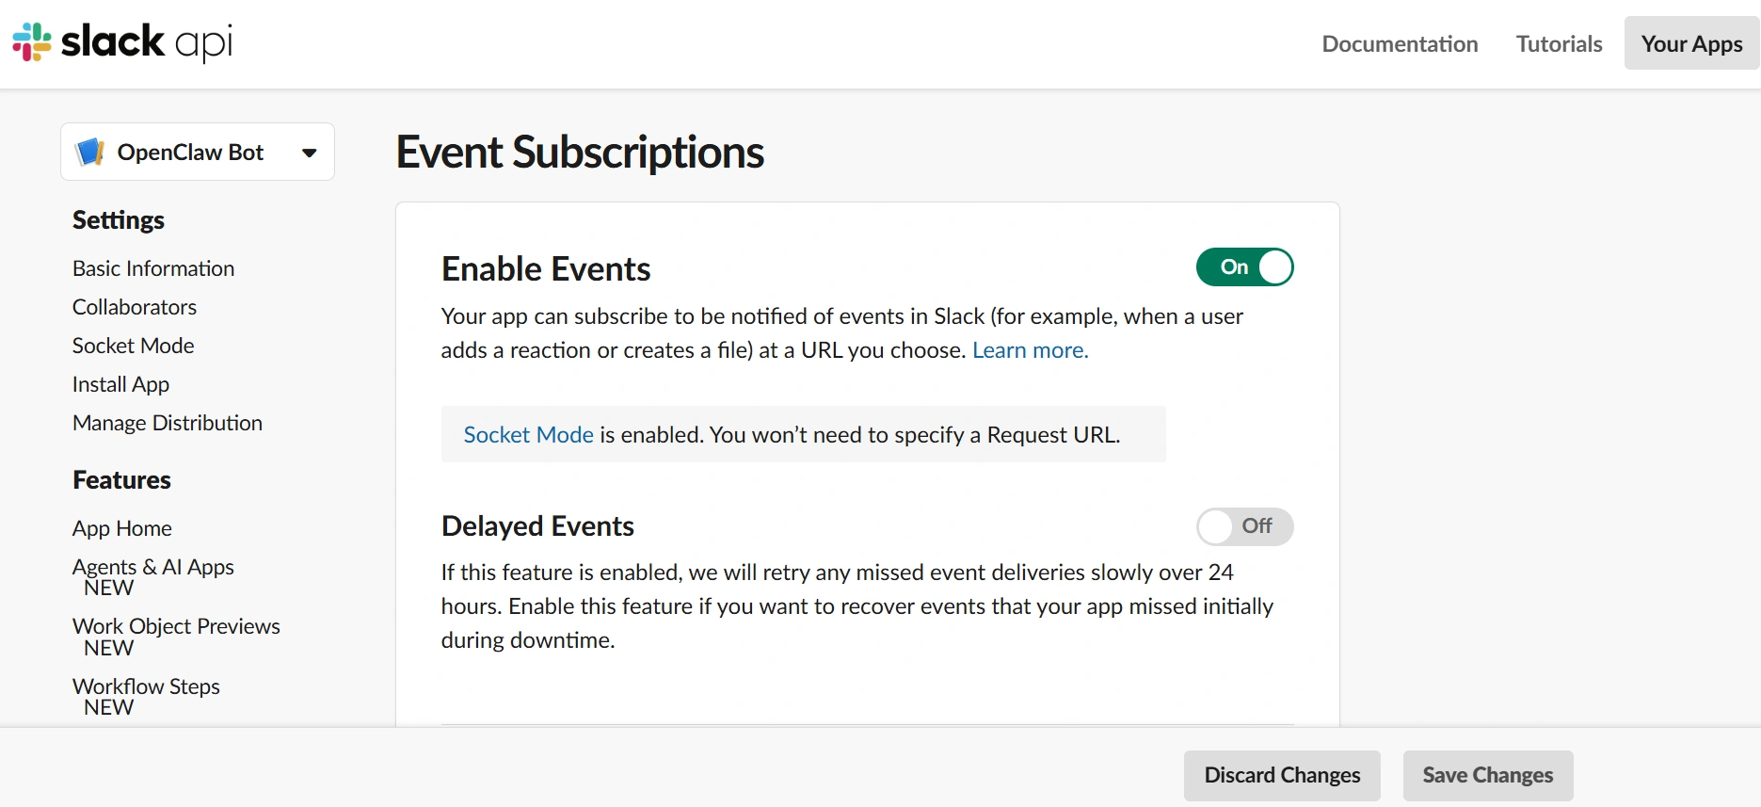This screenshot has width=1761, height=807.
Task: Click the Settings section heading
Action: pos(119,220)
